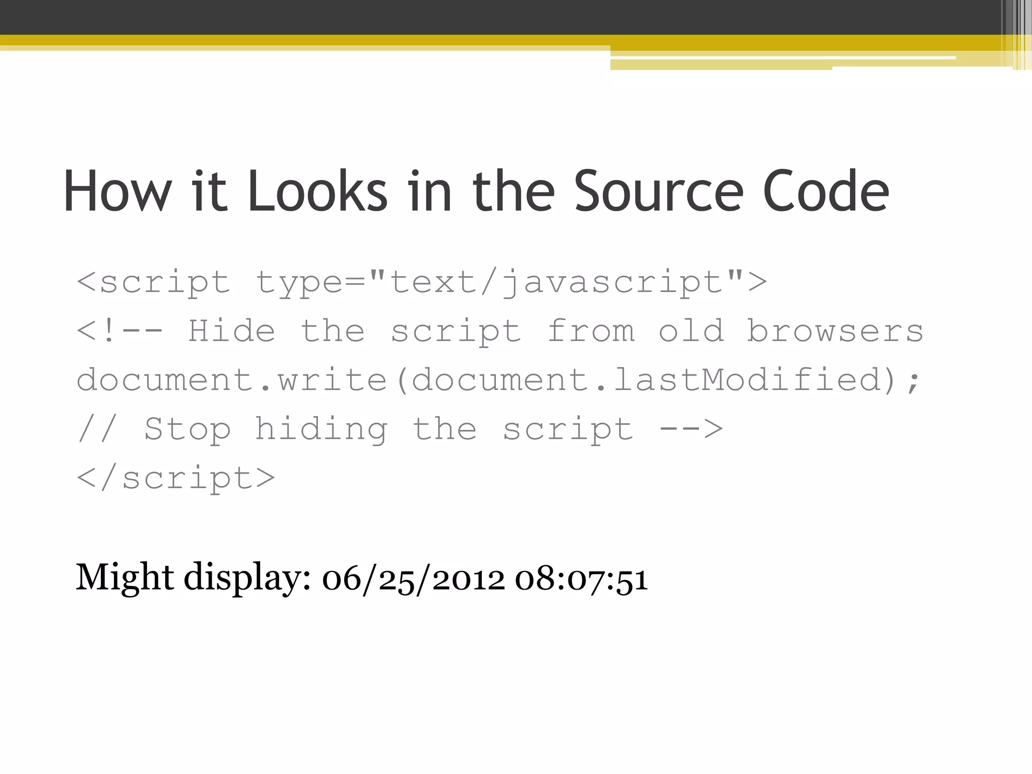Click the closing '</script>' tag line
1032x774 pixels.
176,478
